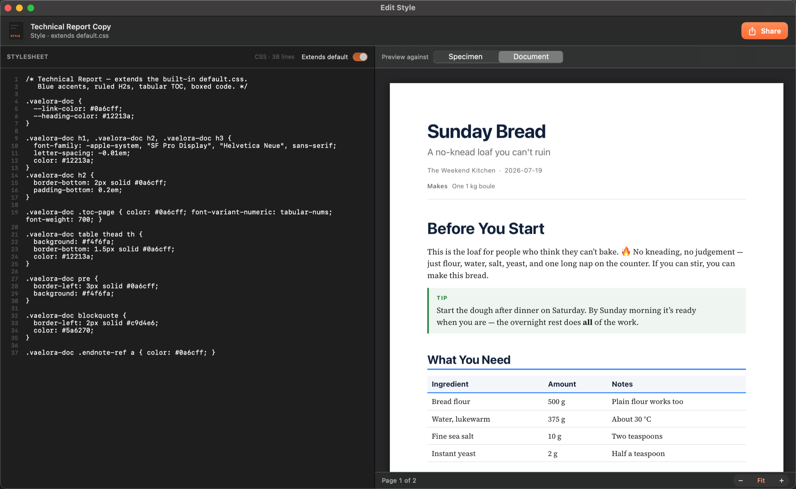Image resolution: width=796 pixels, height=489 pixels.
Task: Switch preview to Specimen
Action: pyautogui.click(x=465, y=57)
